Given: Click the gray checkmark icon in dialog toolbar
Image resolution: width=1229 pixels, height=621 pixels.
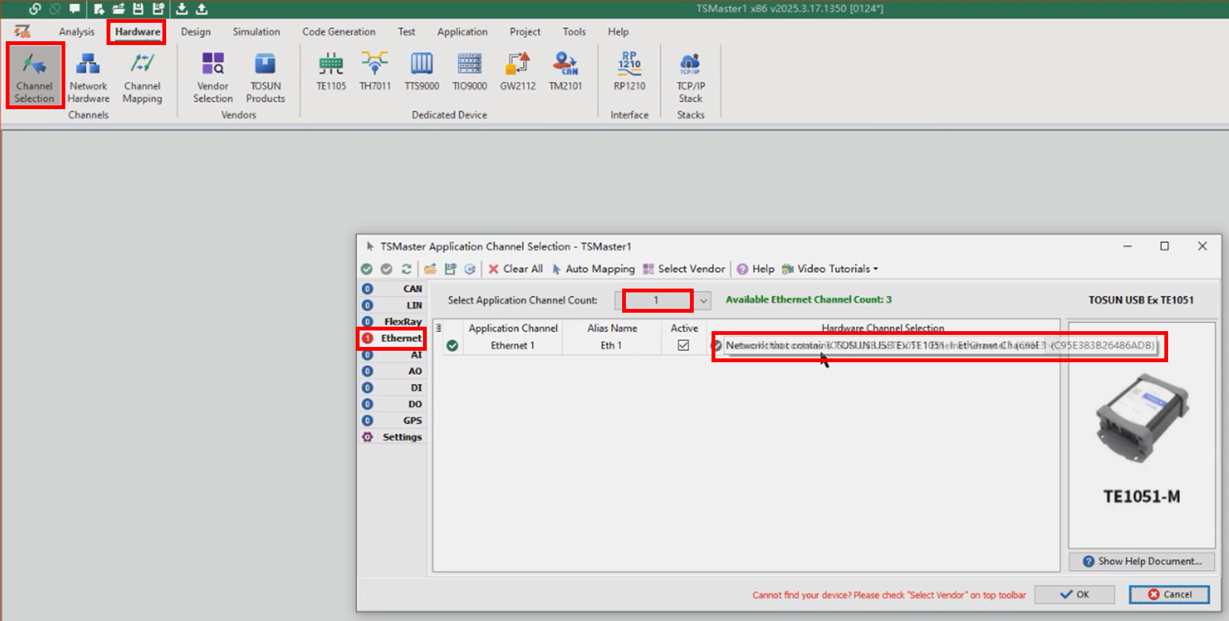Looking at the screenshot, I should pyautogui.click(x=386, y=269).
